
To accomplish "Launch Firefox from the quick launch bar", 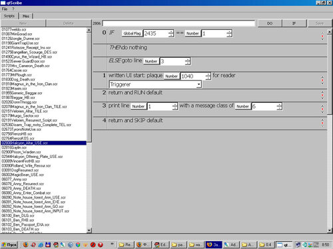I will (26, 244).
